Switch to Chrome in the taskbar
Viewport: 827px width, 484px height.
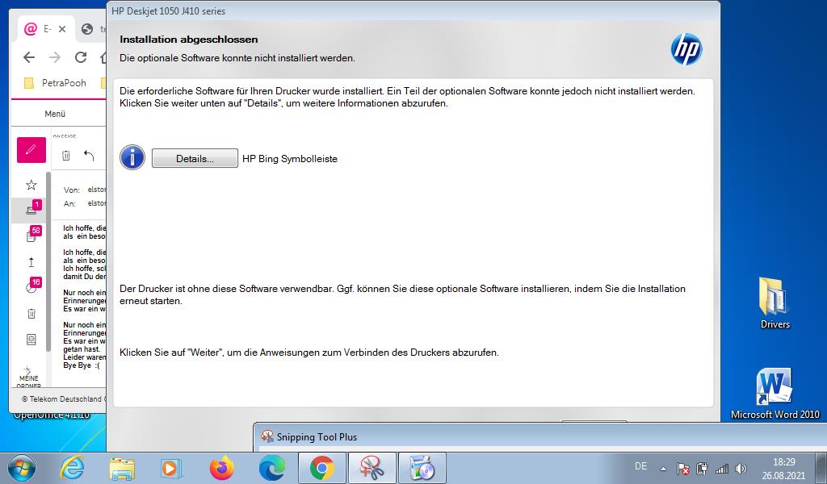point(322,468)
